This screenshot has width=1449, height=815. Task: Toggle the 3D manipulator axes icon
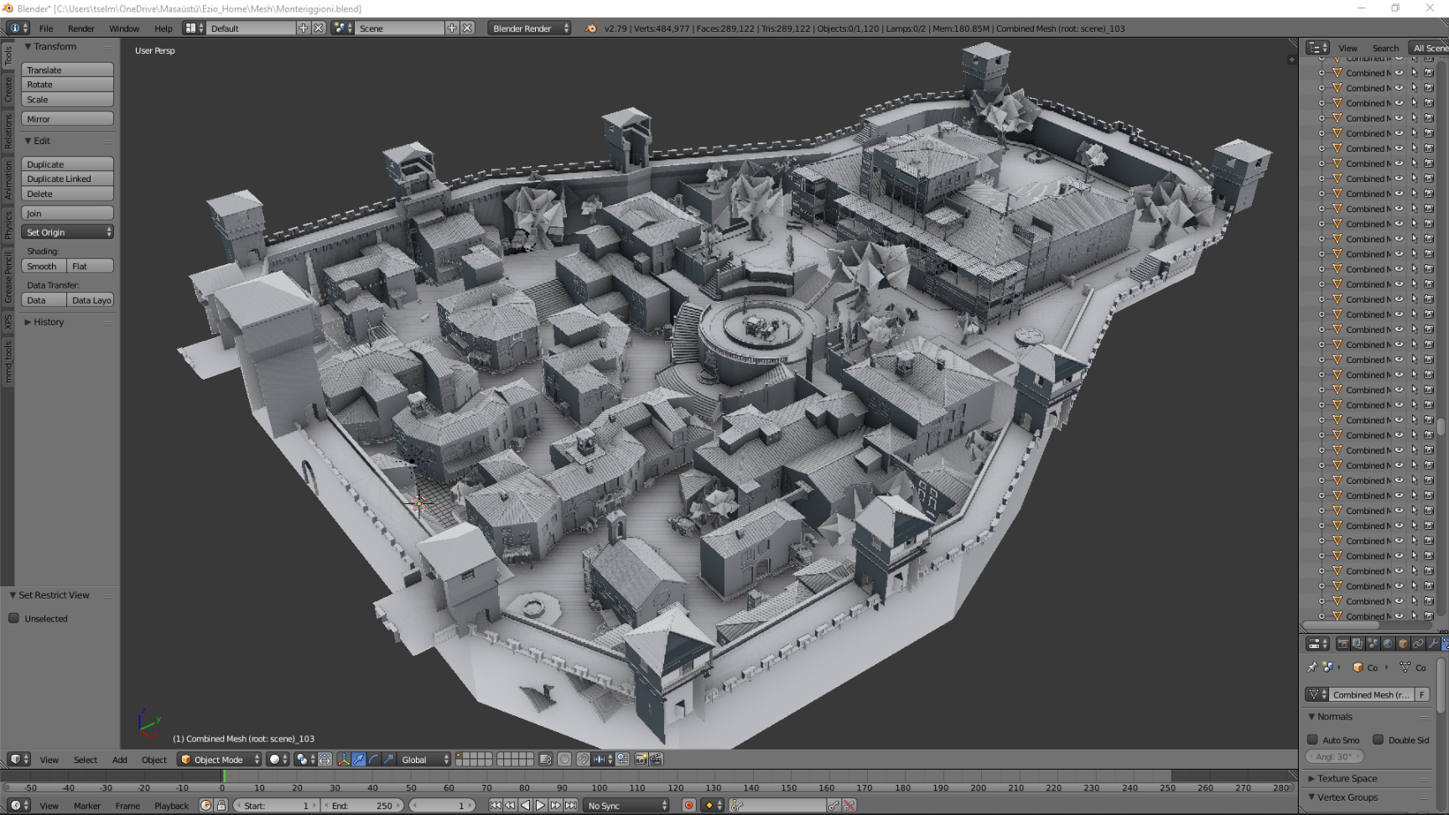(x=344, y=759)
